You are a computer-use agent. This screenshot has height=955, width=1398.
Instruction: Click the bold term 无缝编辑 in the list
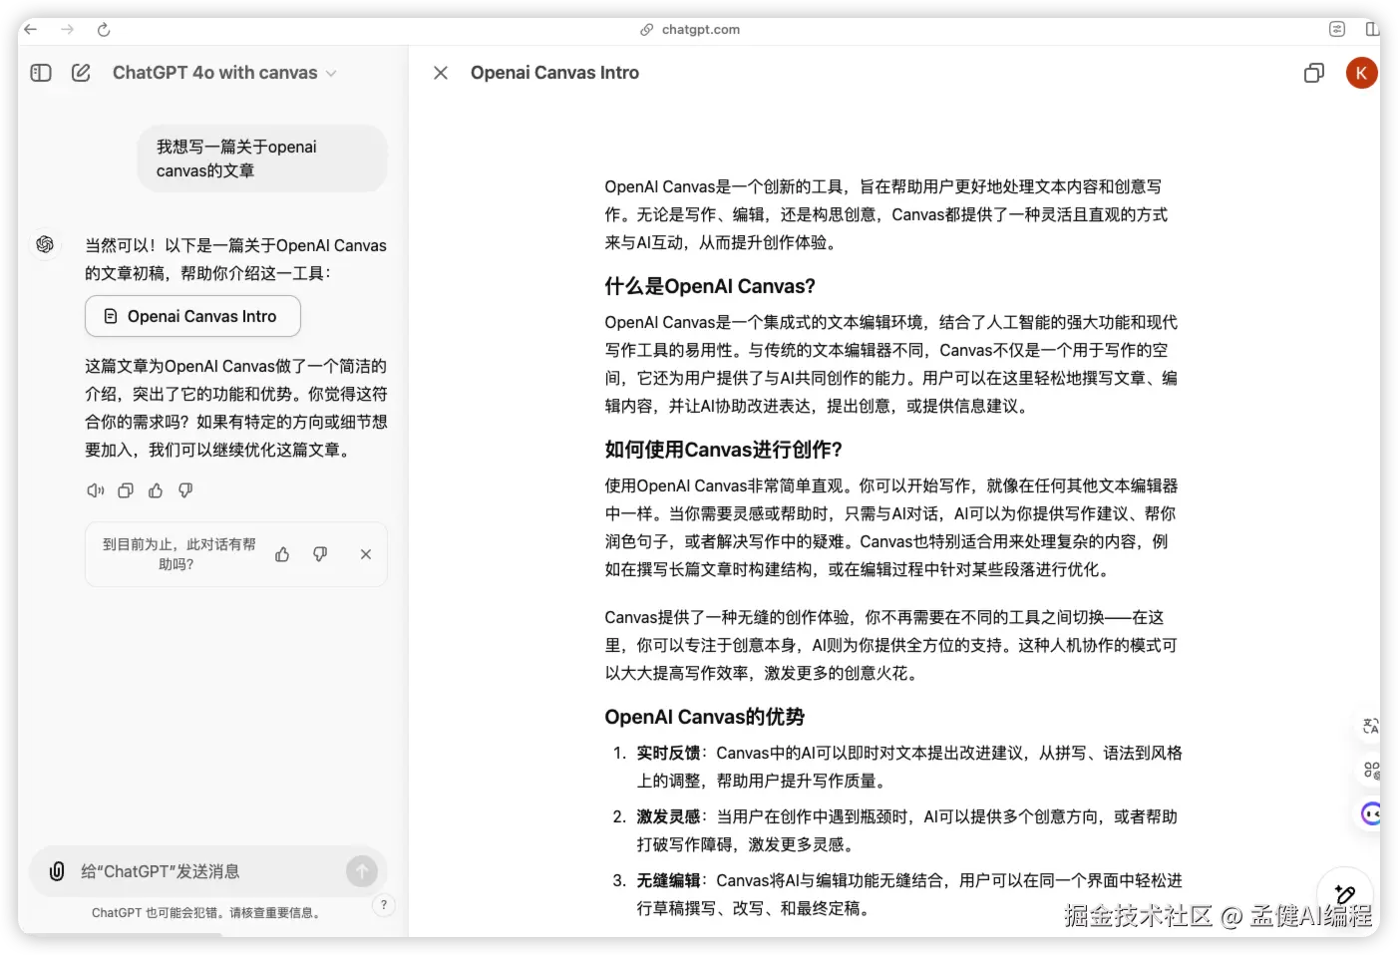(668, 880)
